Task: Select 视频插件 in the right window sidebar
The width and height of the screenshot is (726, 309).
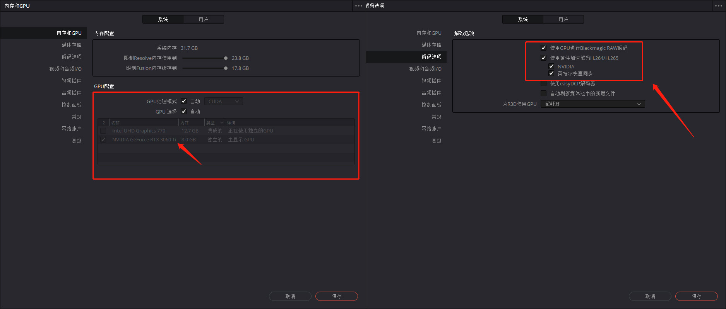Action: point(431,81)
